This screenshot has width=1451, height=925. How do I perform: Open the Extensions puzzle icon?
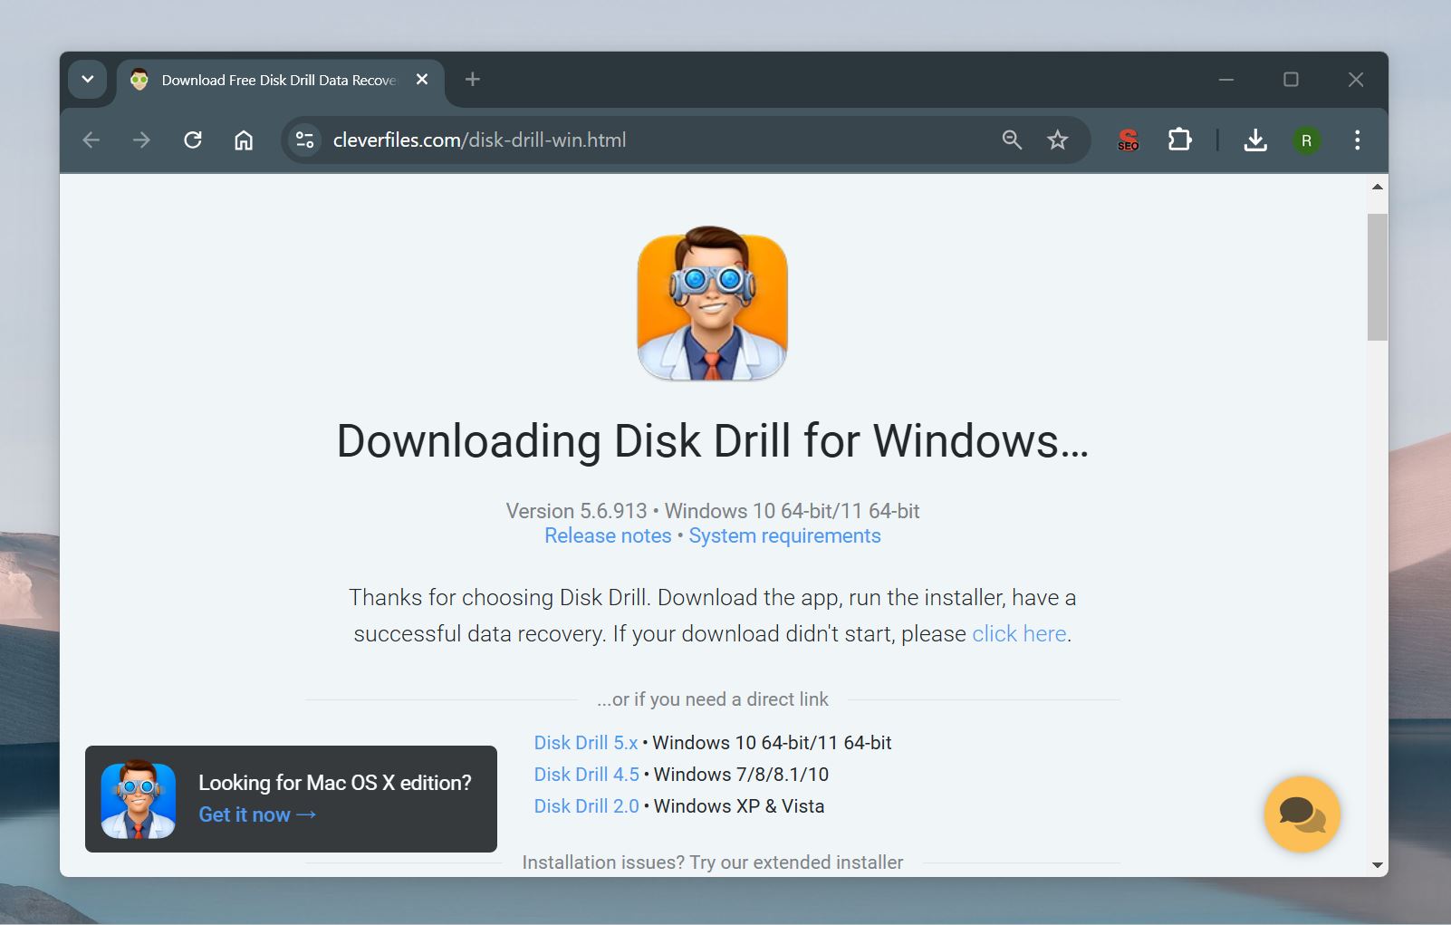click(x=1179, y=140)
